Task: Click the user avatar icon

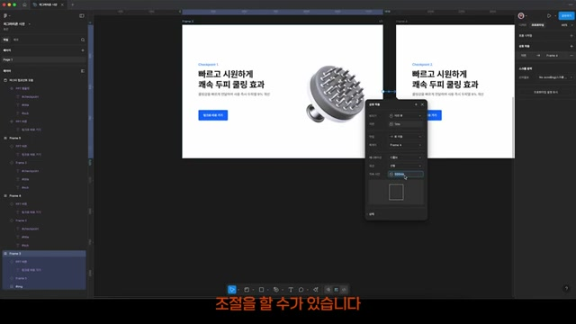Action: coord(521,16)
